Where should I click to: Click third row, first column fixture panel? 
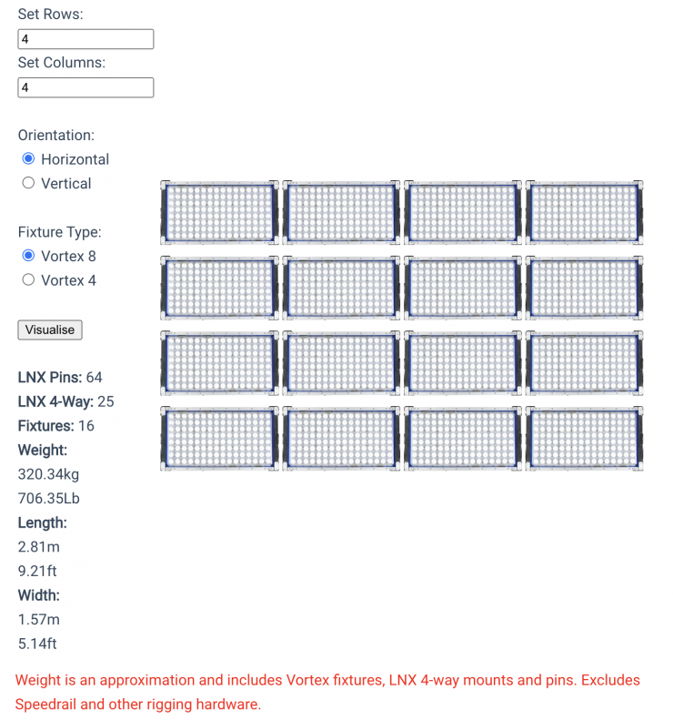tap(220, 363)
